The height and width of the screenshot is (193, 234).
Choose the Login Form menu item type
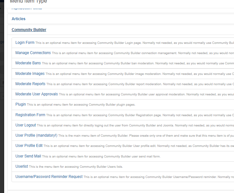[x=25, y=43]
